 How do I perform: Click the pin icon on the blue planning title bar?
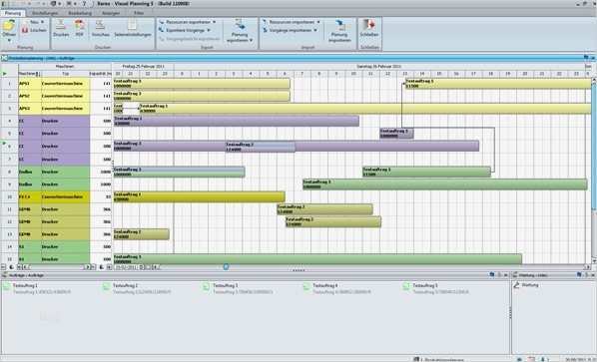[586, 58]
